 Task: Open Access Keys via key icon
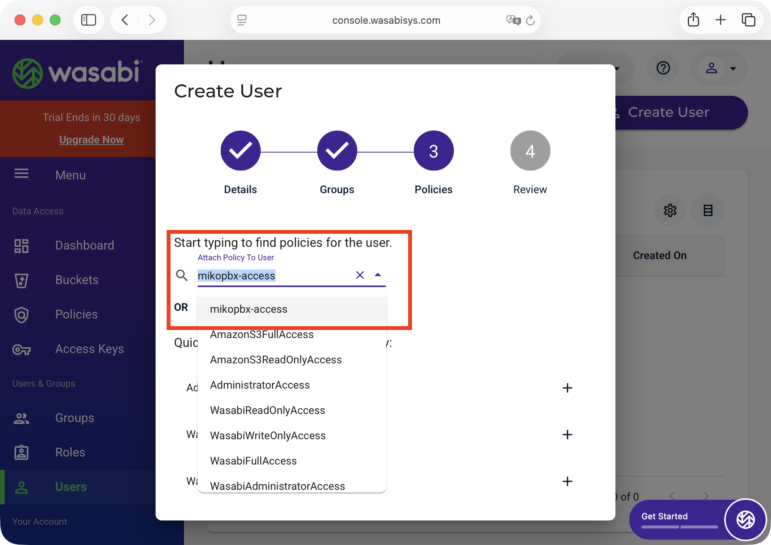coord(21,349)
